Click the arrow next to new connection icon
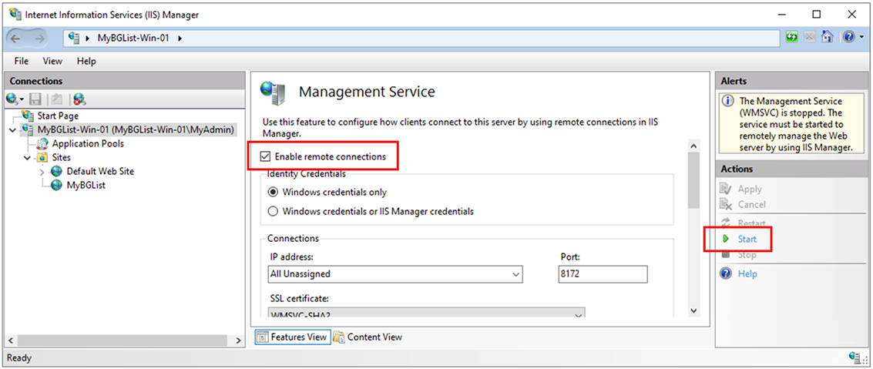 click(21, 99)
